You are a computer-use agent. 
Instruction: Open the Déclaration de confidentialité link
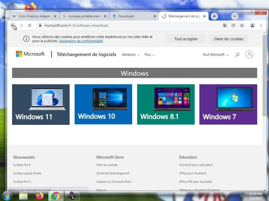point(81,41)
